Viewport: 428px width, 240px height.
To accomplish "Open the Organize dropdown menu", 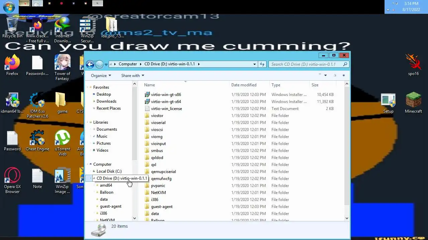I will click(101, 76).
